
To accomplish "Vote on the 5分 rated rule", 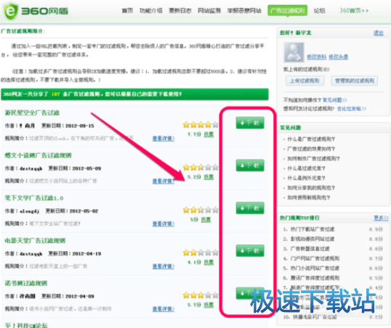I will click(x=206, y=220).
